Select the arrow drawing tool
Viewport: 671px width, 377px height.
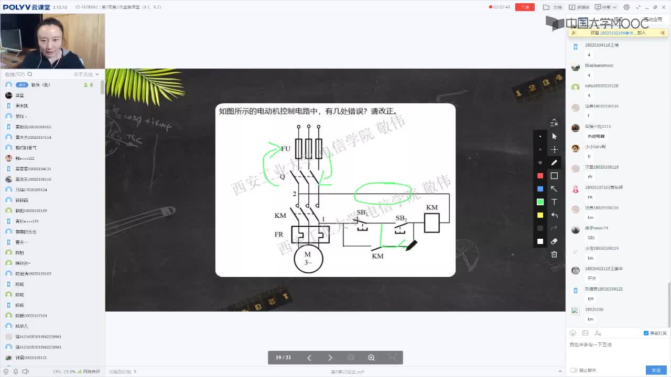(554, 188)
